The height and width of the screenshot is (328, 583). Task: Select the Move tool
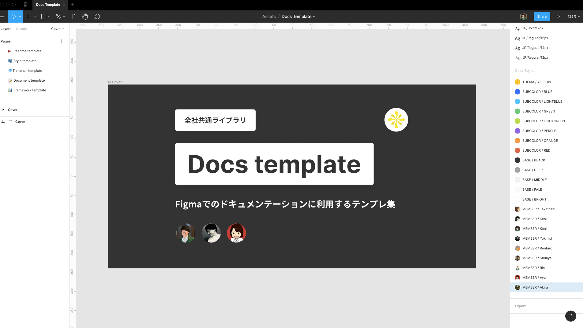pyautogui.click(x=14, y=17)
